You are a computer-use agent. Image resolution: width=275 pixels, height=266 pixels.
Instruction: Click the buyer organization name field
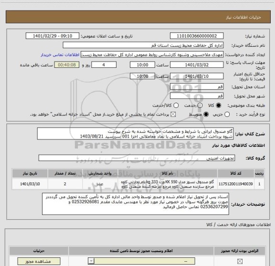143,45
